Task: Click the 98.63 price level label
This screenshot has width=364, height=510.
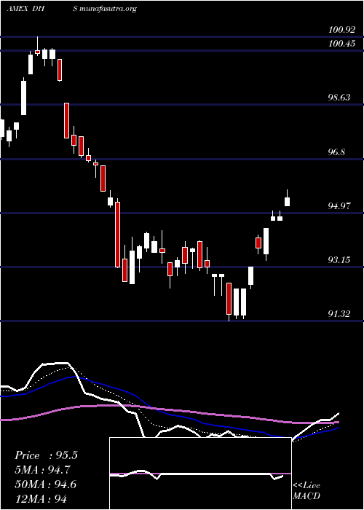Action: 339,97
